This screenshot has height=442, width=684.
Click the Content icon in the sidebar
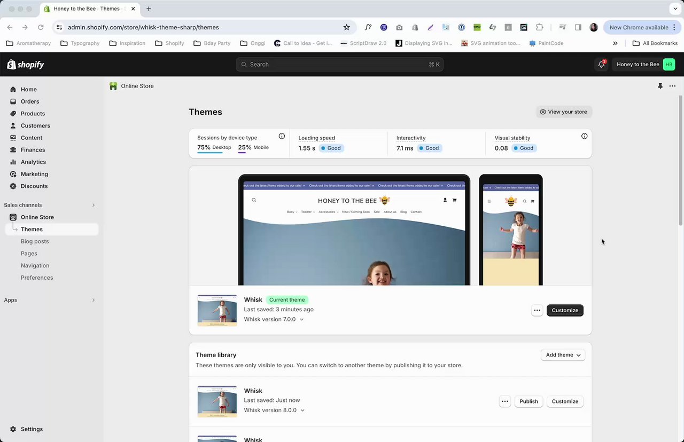[13, 138]
